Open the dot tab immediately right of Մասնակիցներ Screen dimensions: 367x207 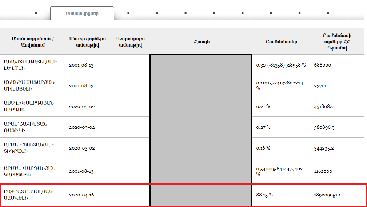pos(128,13)
